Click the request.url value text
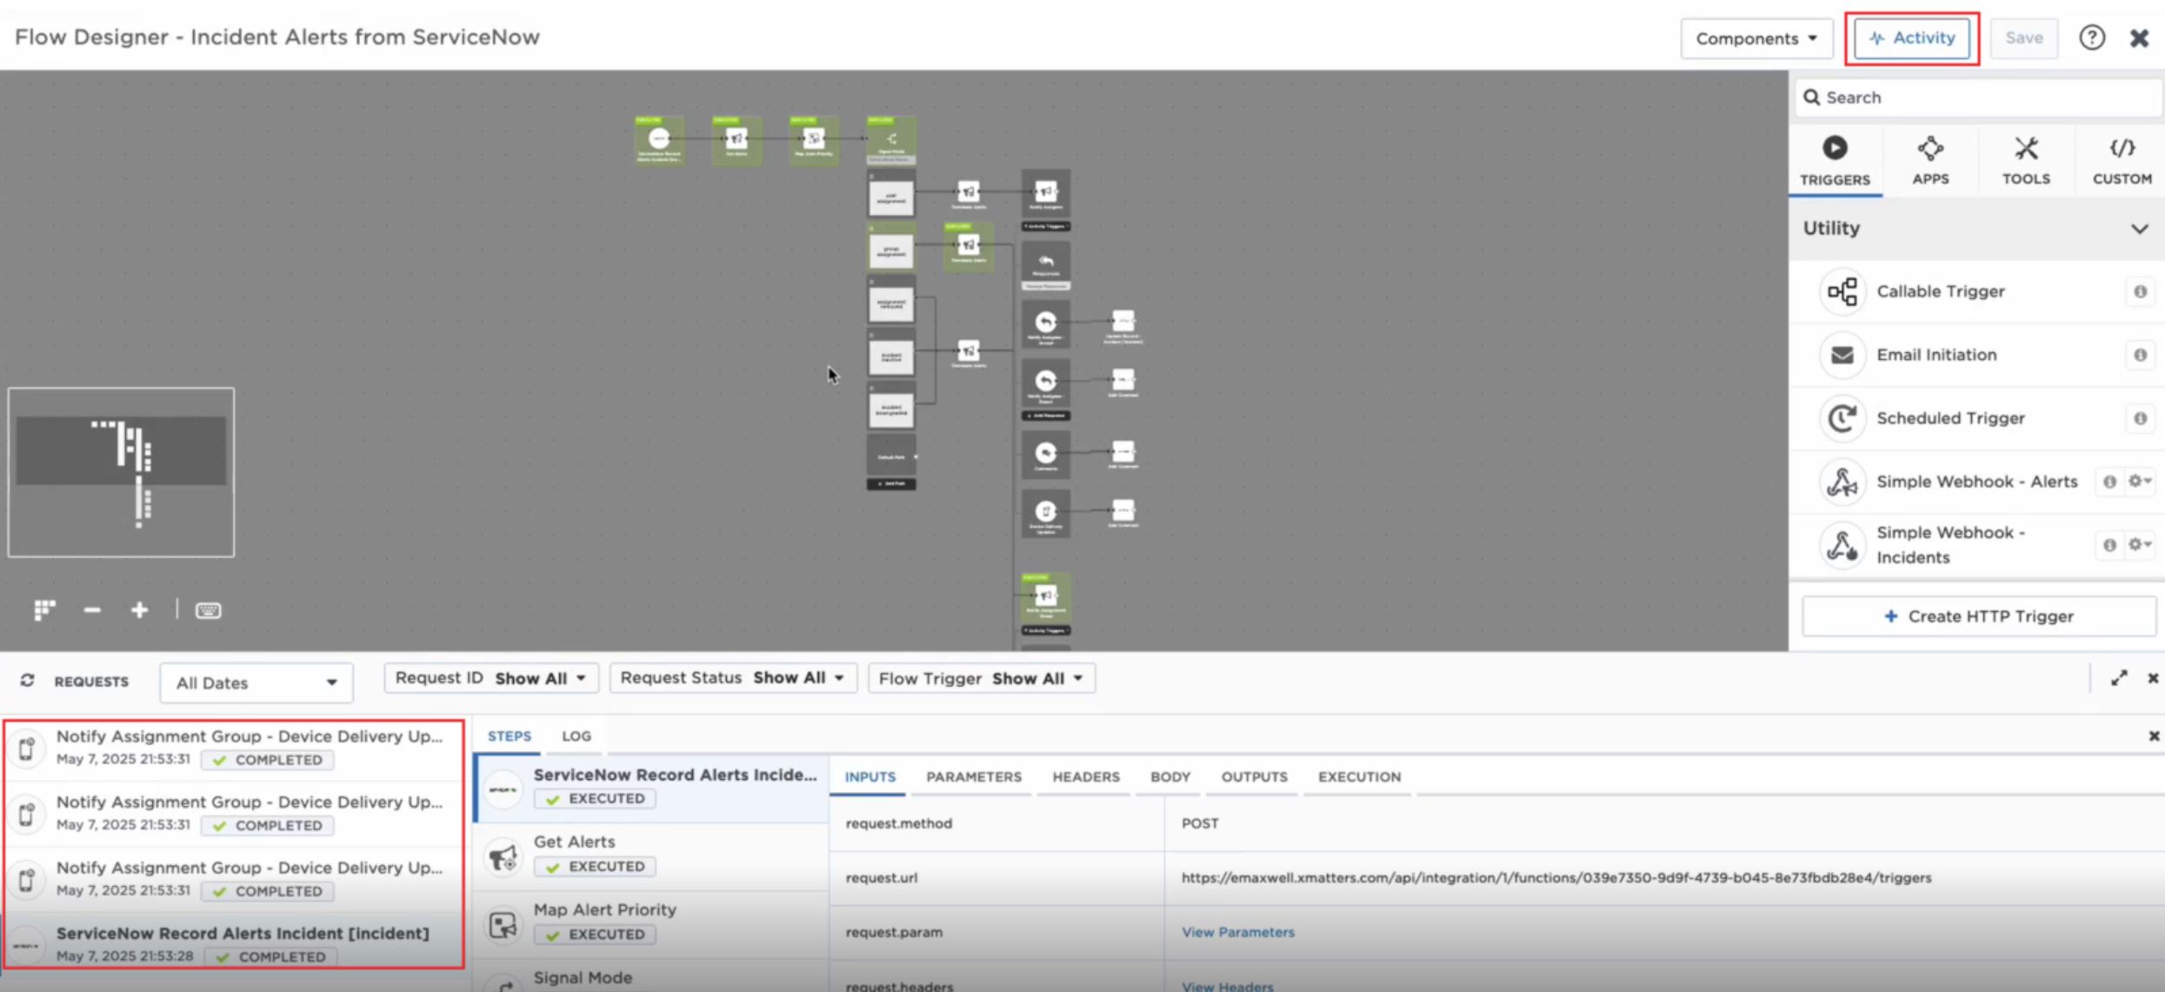 (x=1556, y=878)
